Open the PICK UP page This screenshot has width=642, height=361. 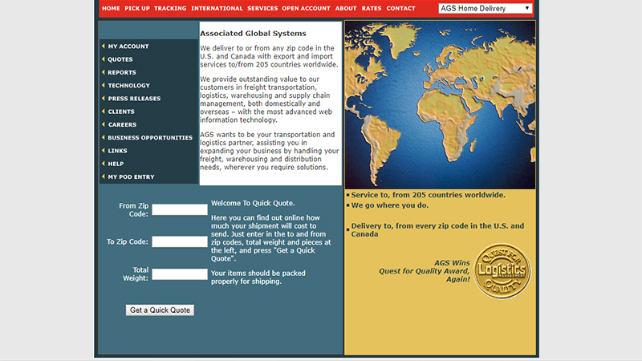click(137, 8)
